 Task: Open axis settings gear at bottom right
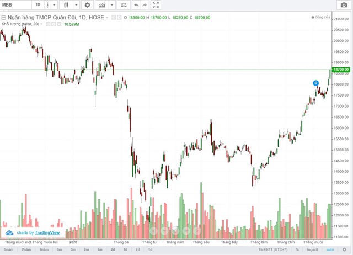tap(344, 249)
